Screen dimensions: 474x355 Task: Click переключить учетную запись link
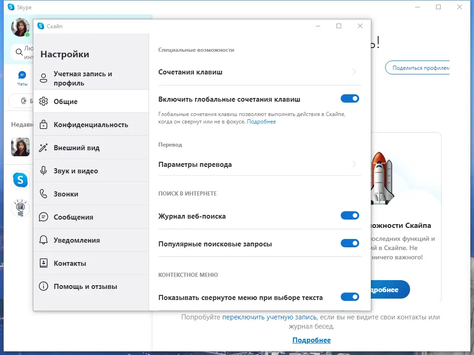(269, 317)
